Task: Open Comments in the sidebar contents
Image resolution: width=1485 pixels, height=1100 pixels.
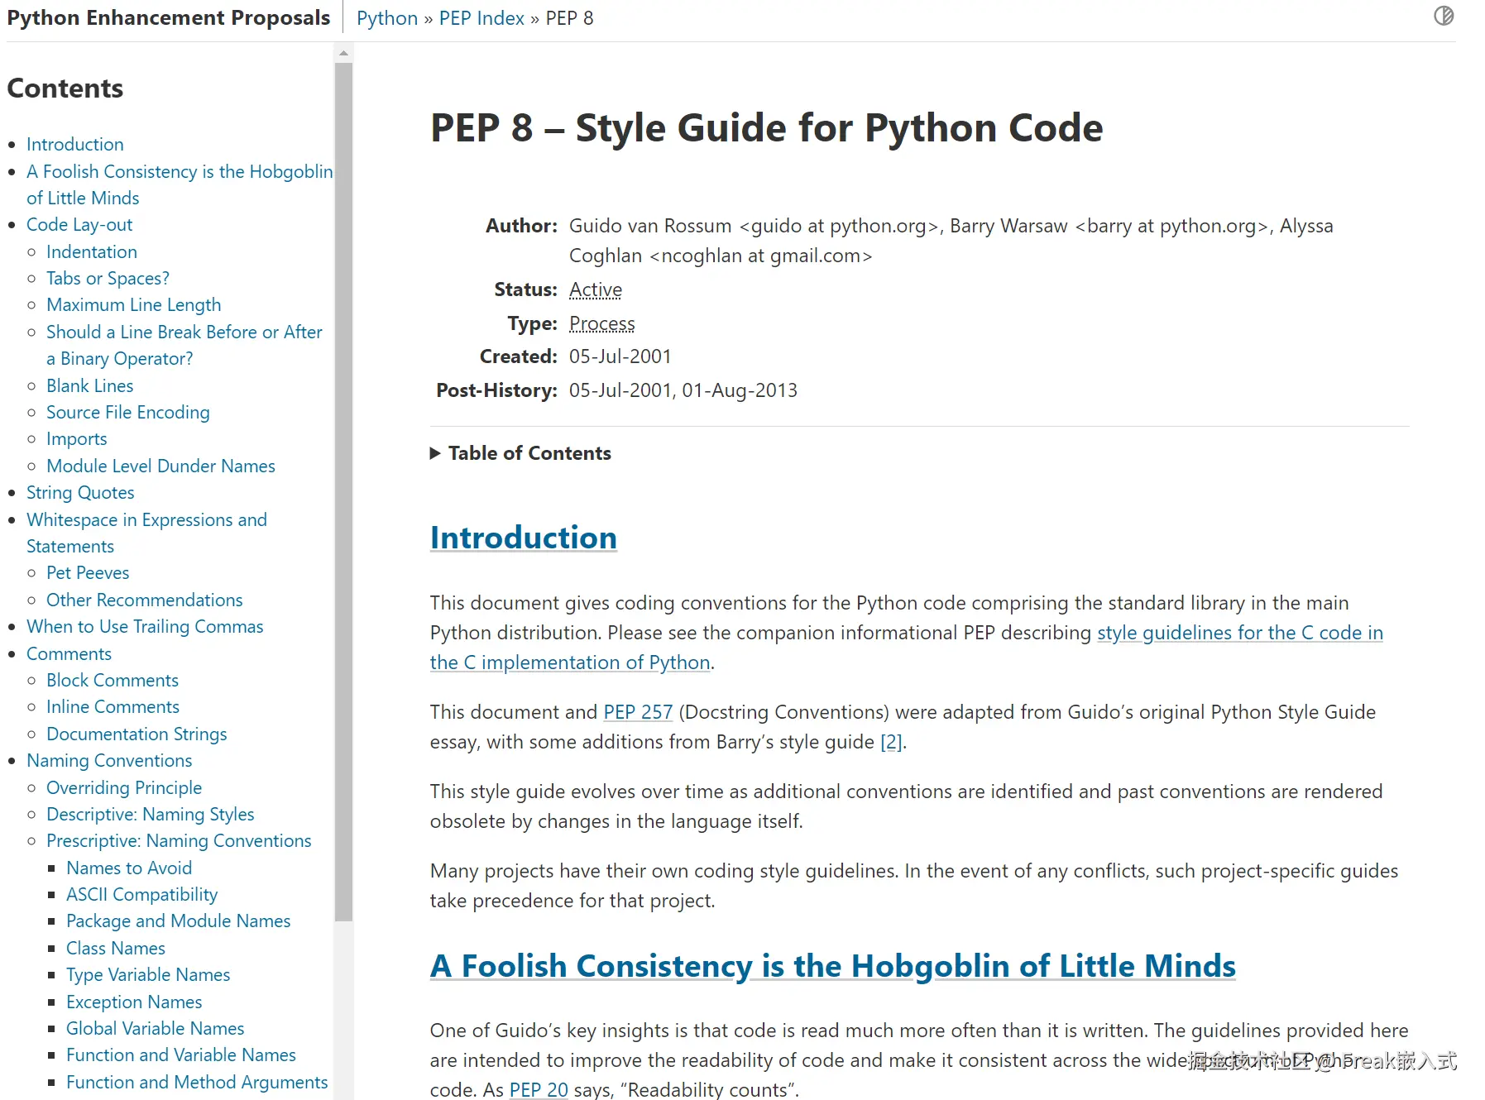Action: (x=69, y=653)
